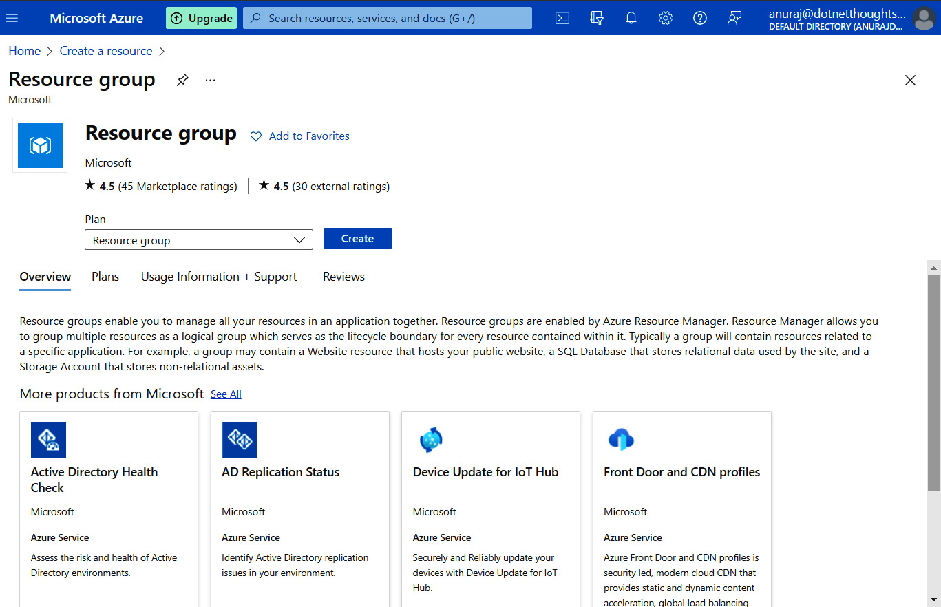
Task: Click the Front Door and CDN profiles icon
Action: pos(621,439)
